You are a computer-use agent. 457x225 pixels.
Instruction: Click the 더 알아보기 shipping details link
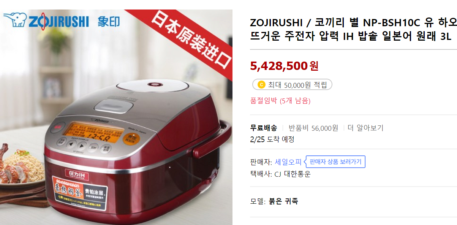coord(365,128)
